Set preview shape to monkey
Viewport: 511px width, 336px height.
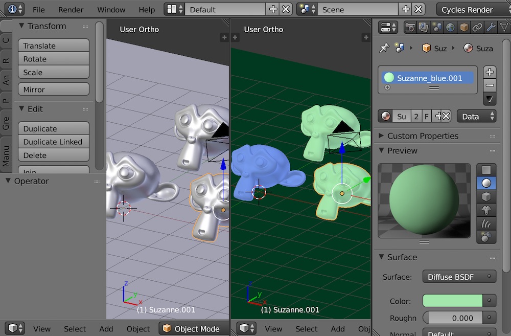click(x=486, y=210)
